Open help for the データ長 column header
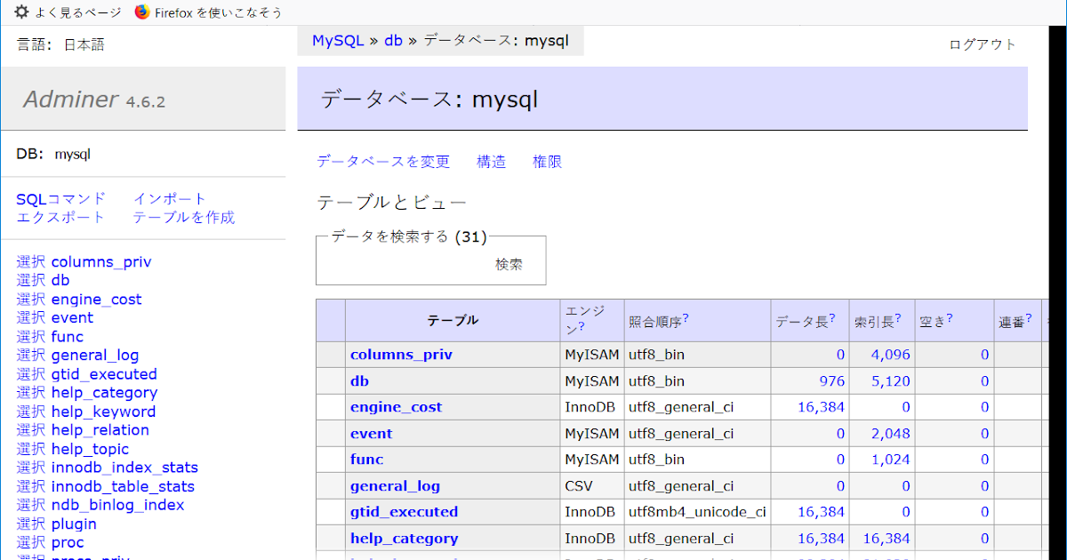This screenshot has width=1067, height=560. tap(832, 316)
